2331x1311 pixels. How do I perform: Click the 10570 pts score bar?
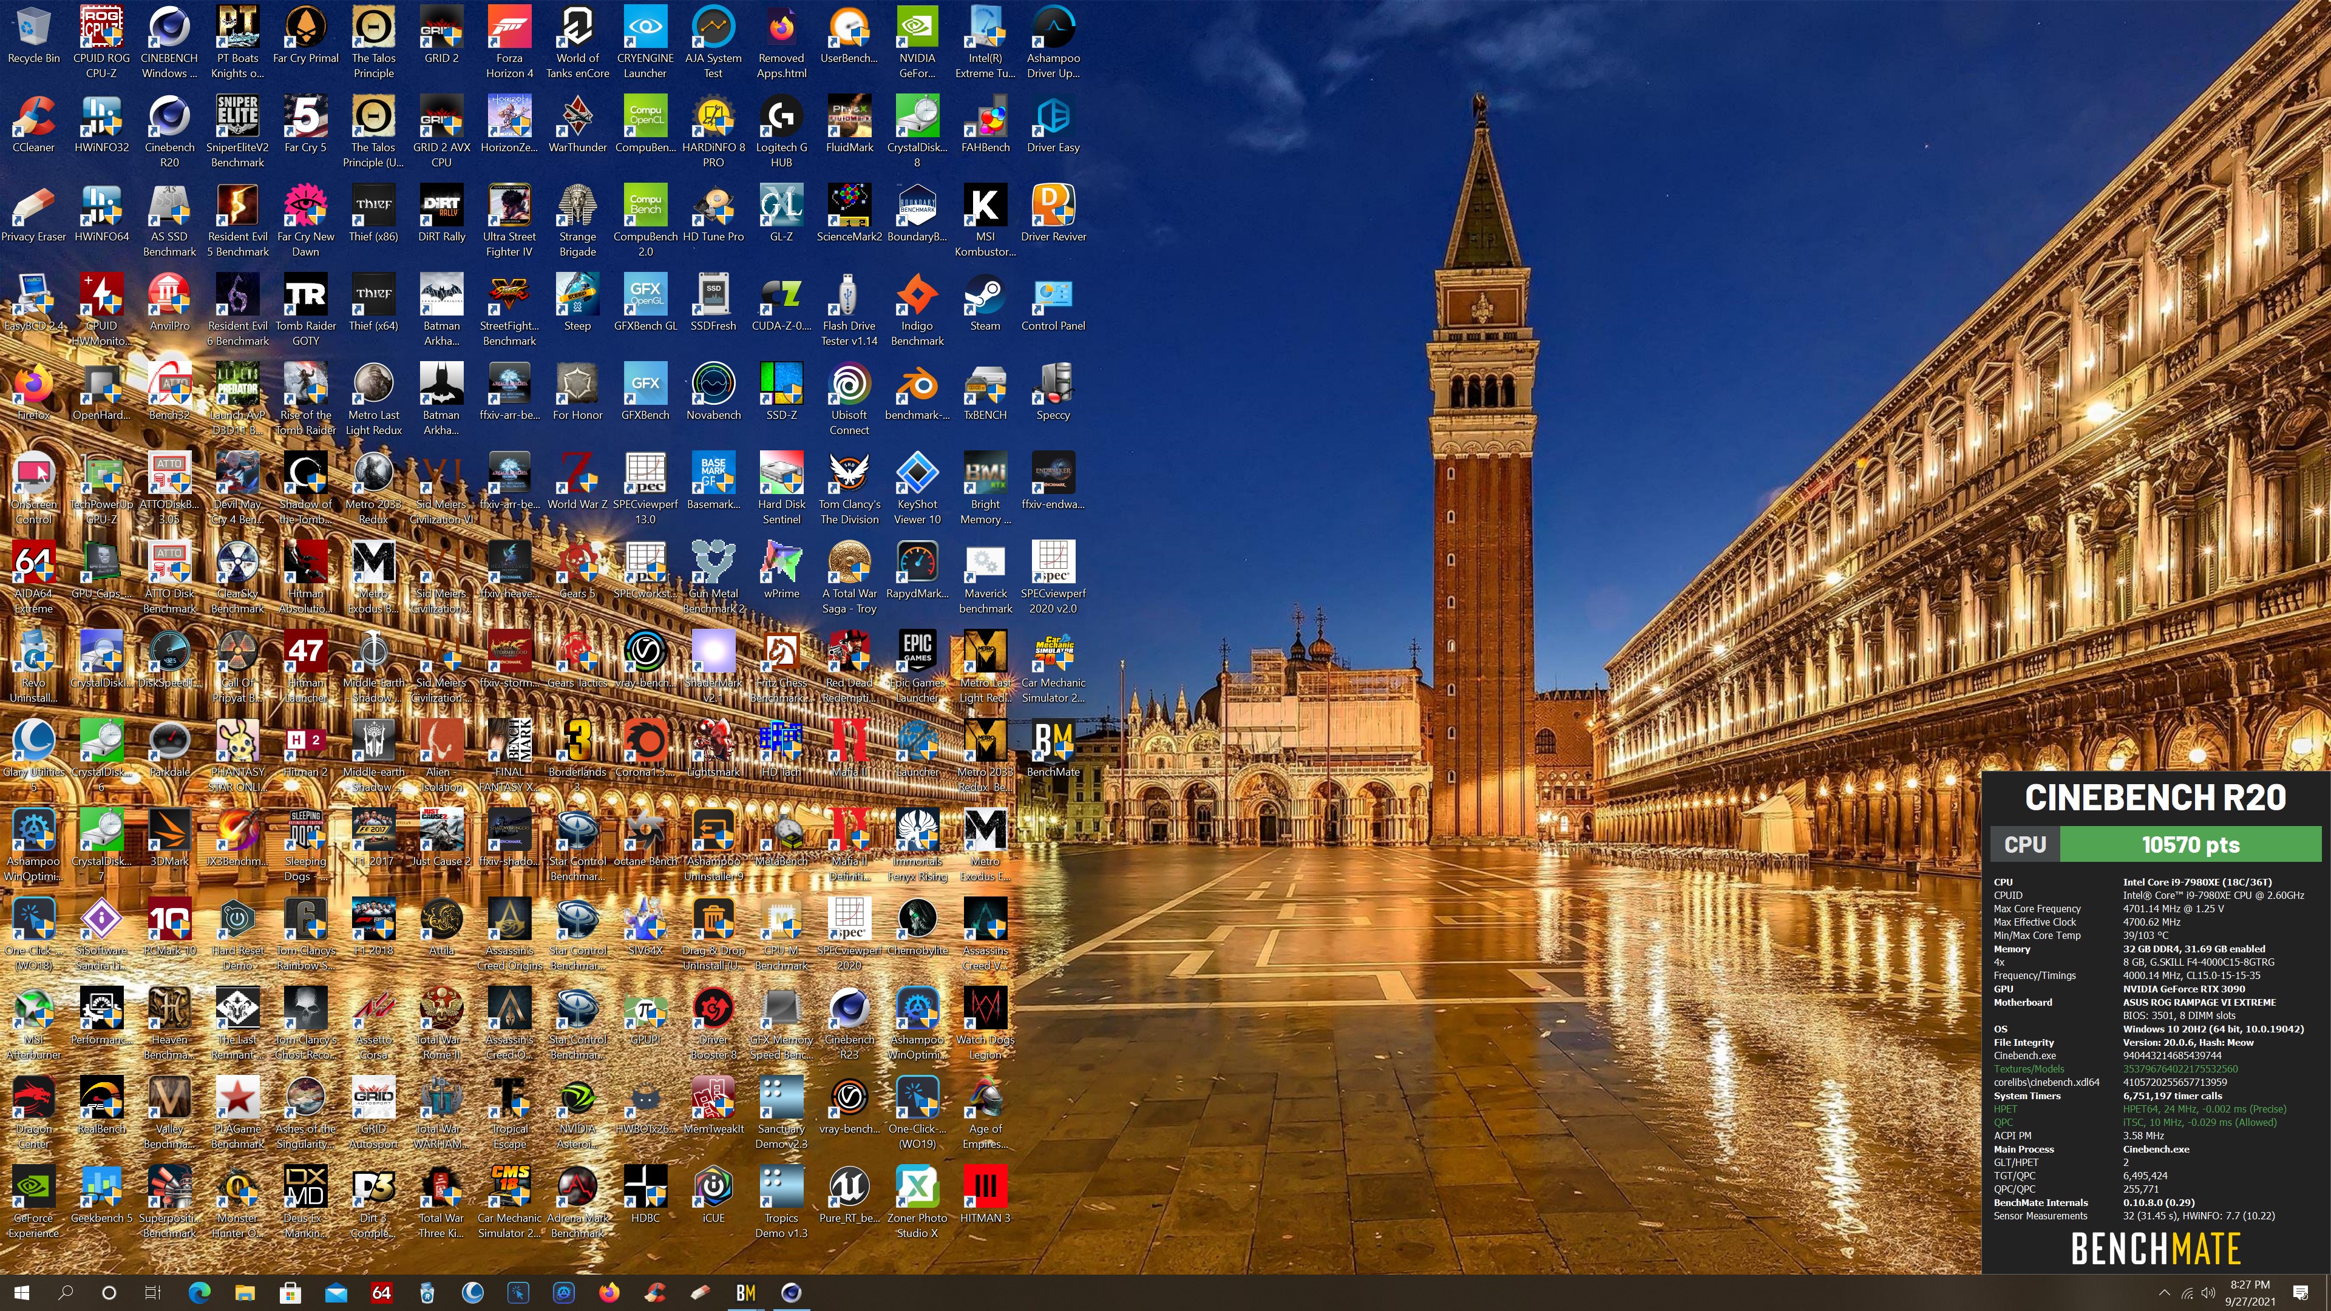(x=2190, y=845)
